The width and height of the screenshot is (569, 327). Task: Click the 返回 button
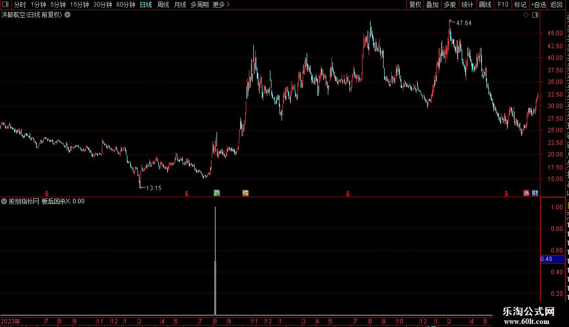[556, 5]
